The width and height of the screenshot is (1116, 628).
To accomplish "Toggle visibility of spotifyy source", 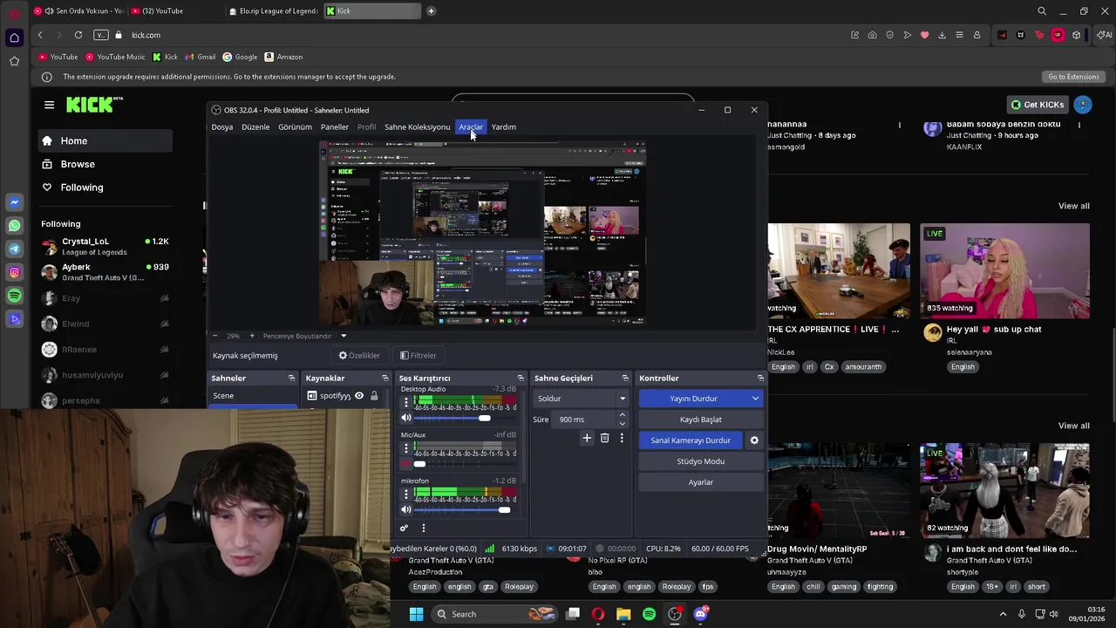I will click(358, 395).
